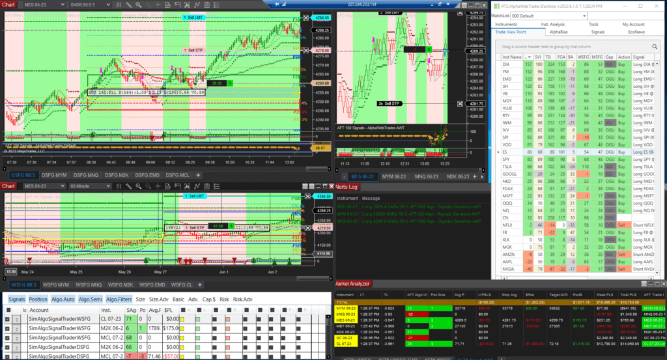Image resolution: width=667 pixels, height=360 pixels.
Task: Click signal strength icon on remote connection bar
Action: [284, 4]
